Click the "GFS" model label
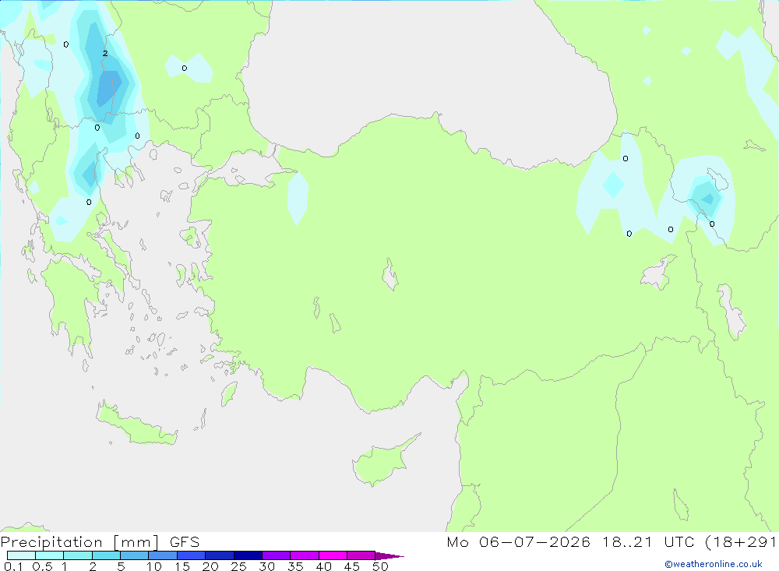The height and width of the screenshot is (571, 779). coord(185,542)
